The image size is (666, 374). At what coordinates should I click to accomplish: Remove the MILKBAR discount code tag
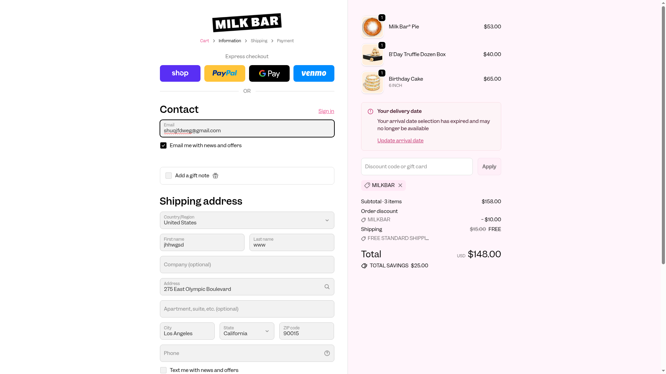point(400,186)
